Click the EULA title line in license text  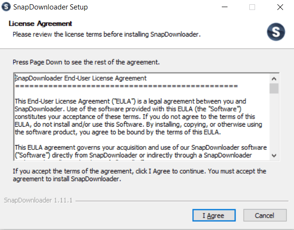coord(81,78)
